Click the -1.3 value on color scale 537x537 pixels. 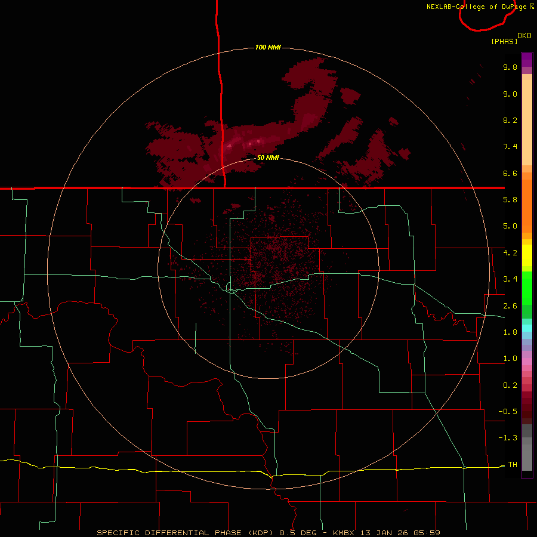[x=508, y=438]
